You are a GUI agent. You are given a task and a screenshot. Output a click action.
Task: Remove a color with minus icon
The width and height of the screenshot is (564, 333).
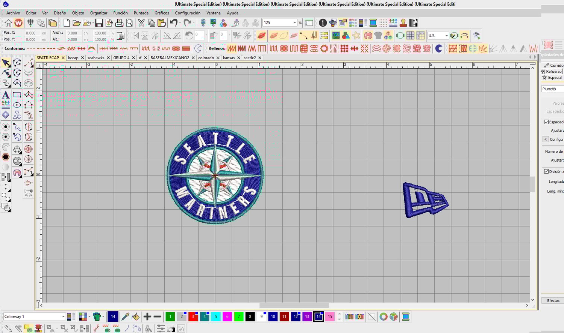coord(158,316)
